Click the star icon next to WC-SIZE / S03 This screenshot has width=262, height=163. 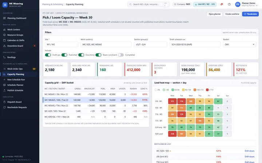[170, 151]
